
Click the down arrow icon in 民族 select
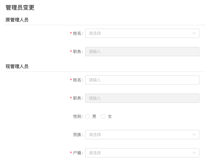coord(194,135)
